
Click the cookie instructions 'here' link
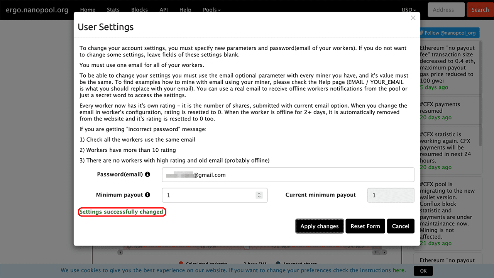(399, 270)
